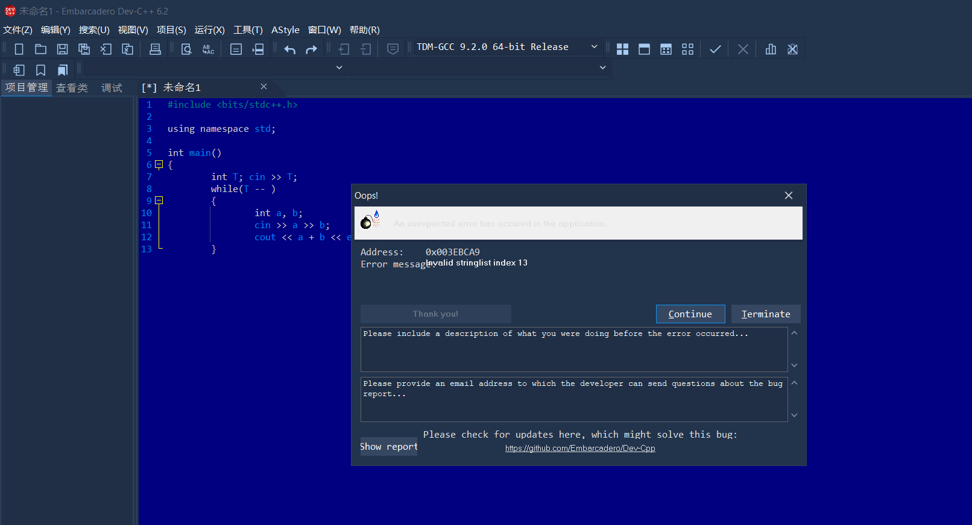Click email box scroll-up arrow

[795, 383]
